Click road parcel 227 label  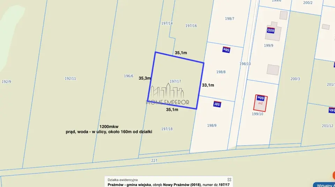point(154,160)
